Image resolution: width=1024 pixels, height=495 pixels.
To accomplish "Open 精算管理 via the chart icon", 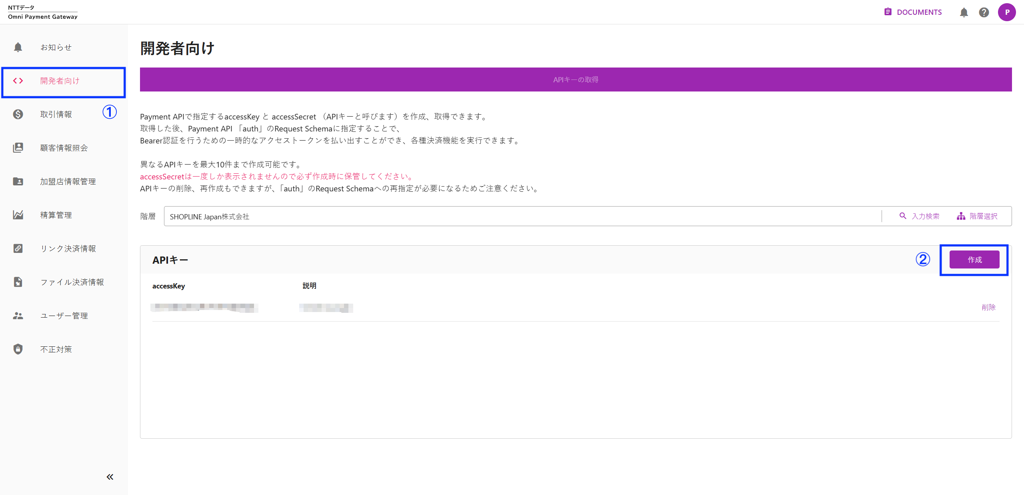I will (18, 215).
